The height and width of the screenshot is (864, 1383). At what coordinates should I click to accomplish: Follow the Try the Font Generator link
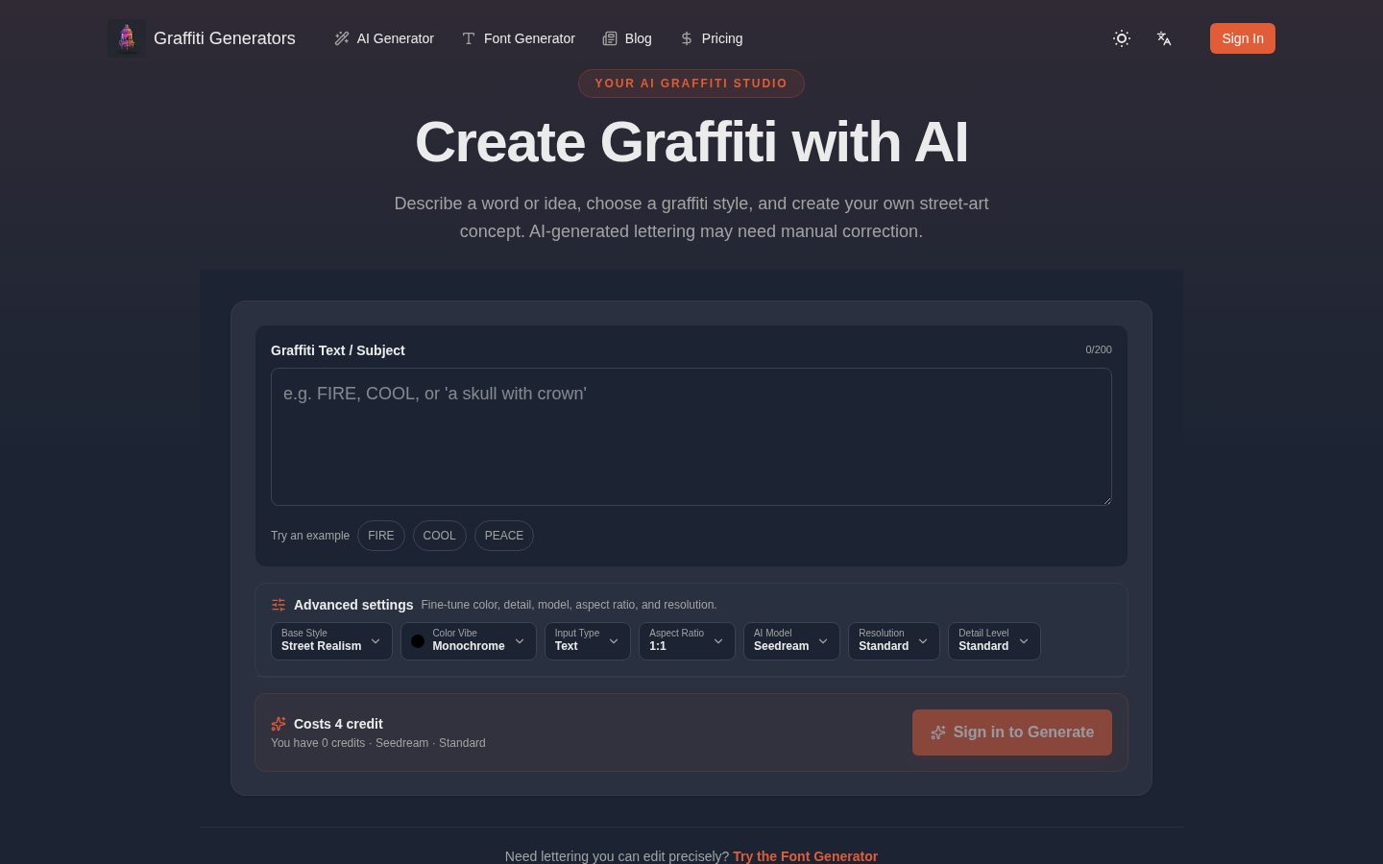(x=805, y=856)
